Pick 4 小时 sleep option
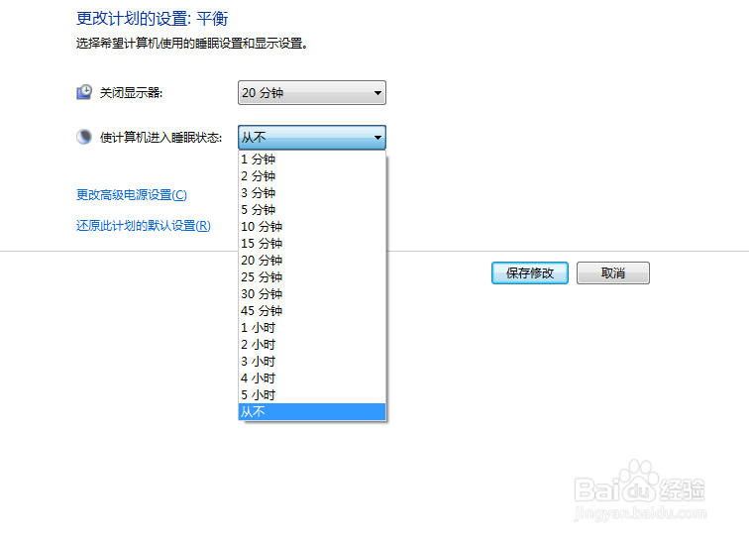 [312, 378]
